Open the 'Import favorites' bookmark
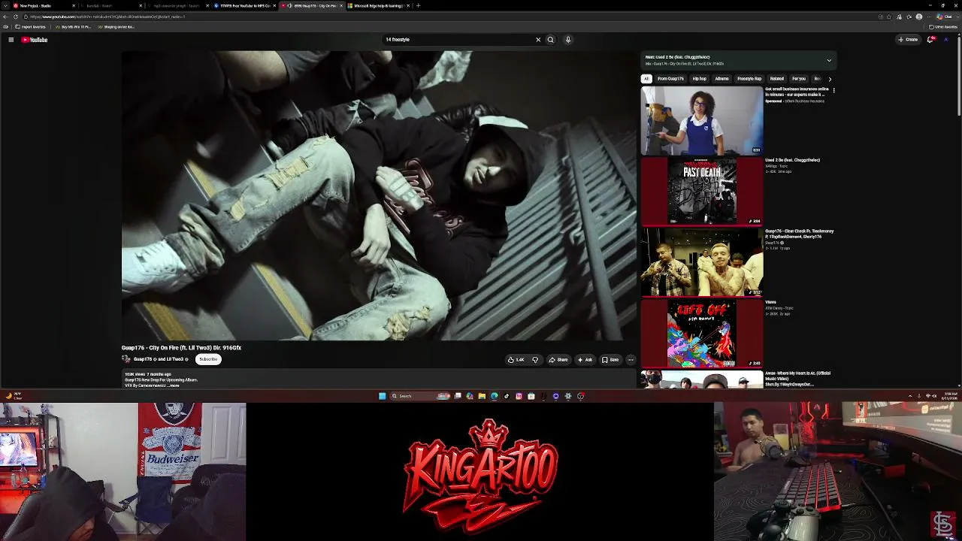The height and width of the screenshot is (541, 962). point(31,27)
